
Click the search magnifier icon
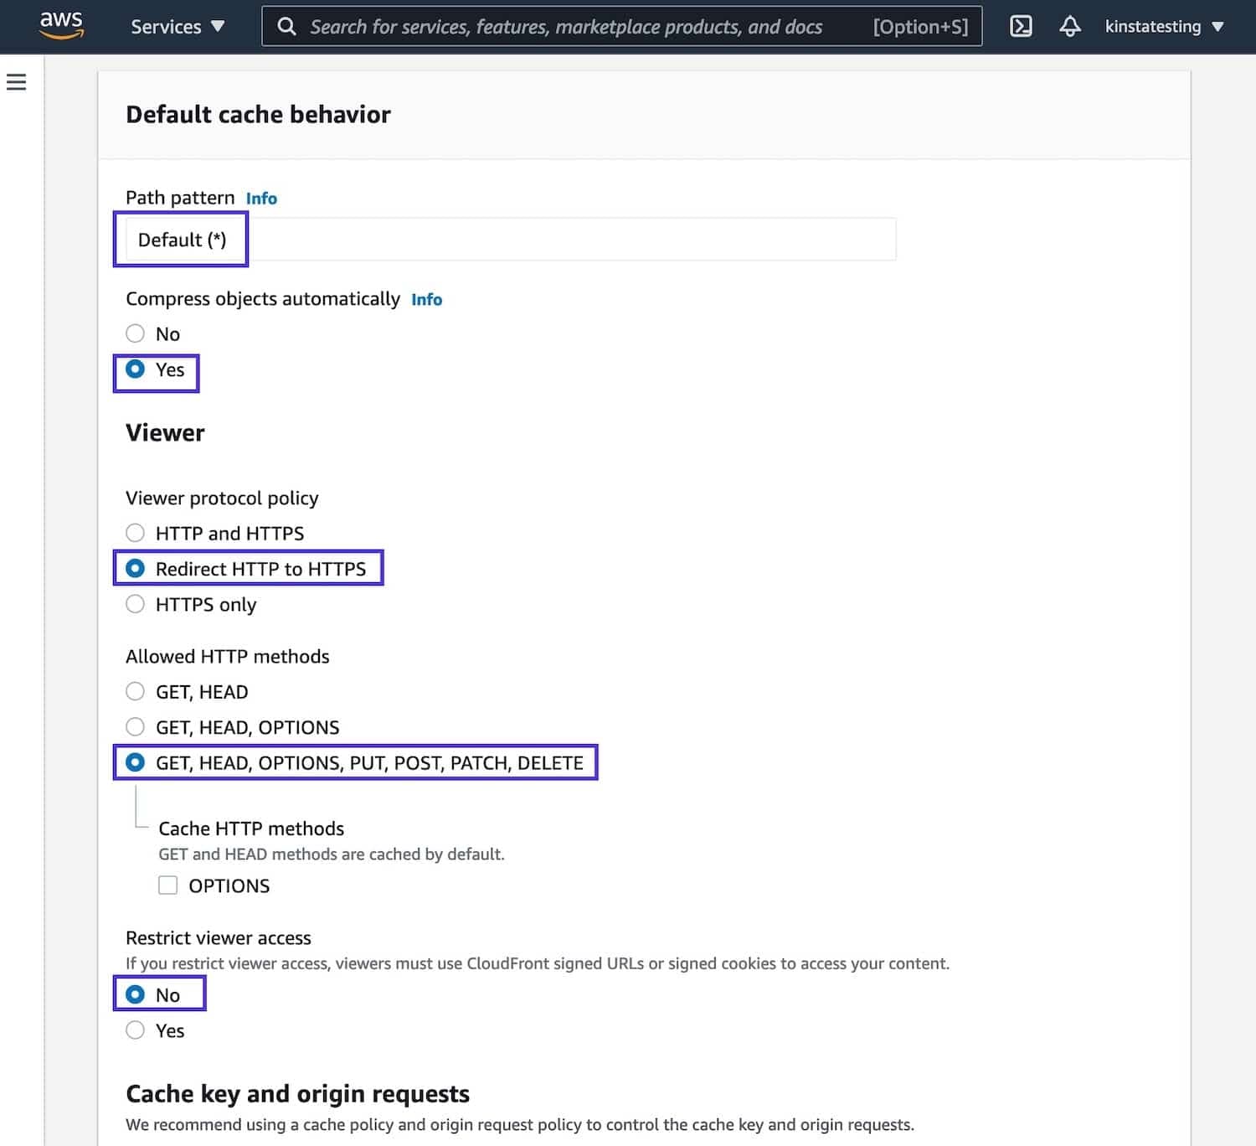pyautogui.click(x=286, y=26)
